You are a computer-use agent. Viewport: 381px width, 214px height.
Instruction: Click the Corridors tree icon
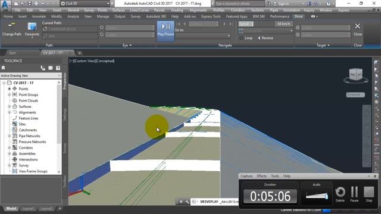coord(15,147)
